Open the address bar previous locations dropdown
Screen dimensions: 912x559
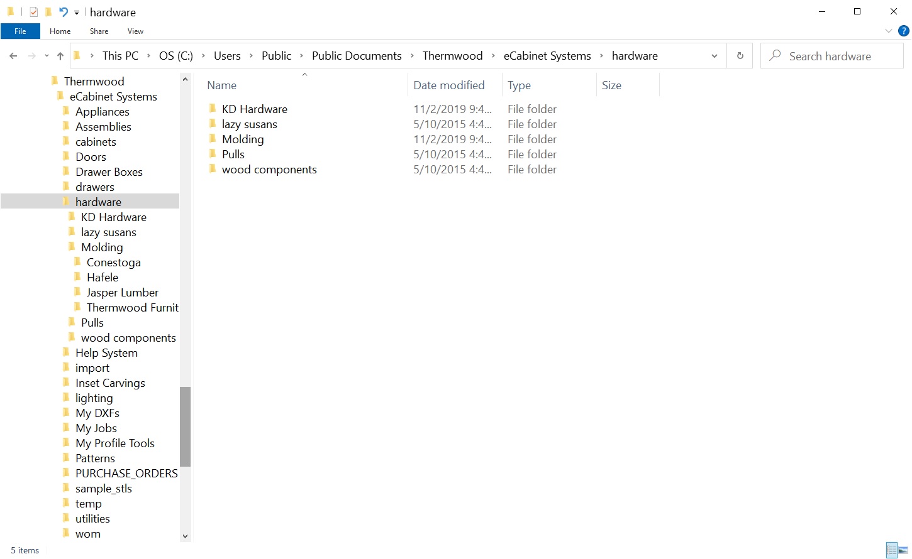715,56
